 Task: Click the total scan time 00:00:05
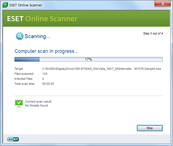[x=48, y=84]
